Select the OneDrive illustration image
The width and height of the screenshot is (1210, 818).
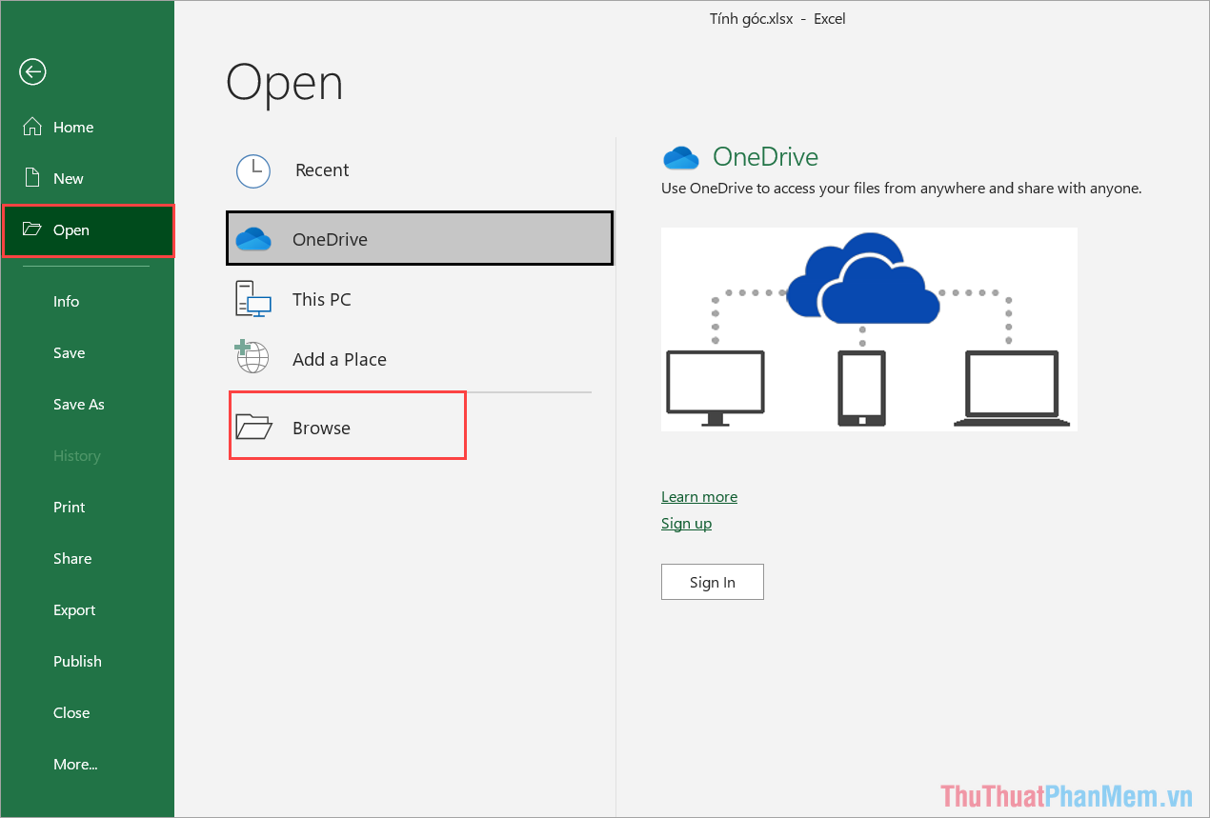pyautogui.click(x=869, y=329)
